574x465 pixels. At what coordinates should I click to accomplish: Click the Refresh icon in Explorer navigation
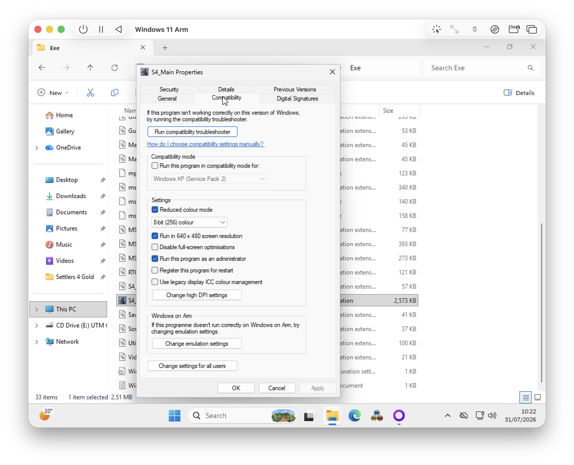pos(115,68)
